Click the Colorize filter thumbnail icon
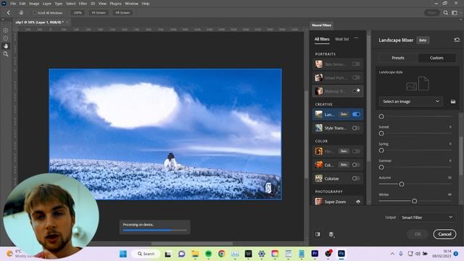Viewport: 464px width, 261px height. [319, 178]
